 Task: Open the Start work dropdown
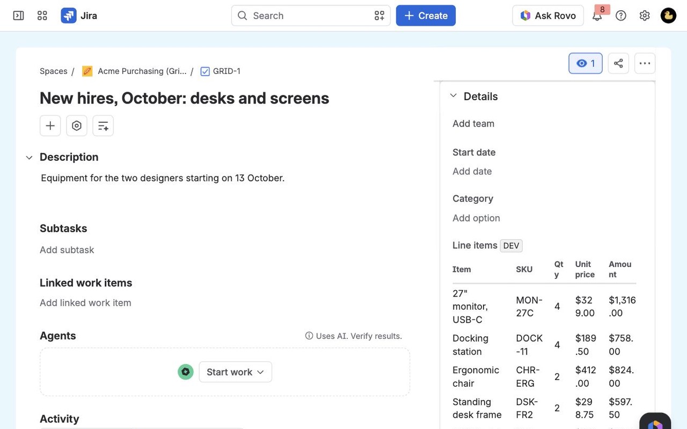[235, 372]
